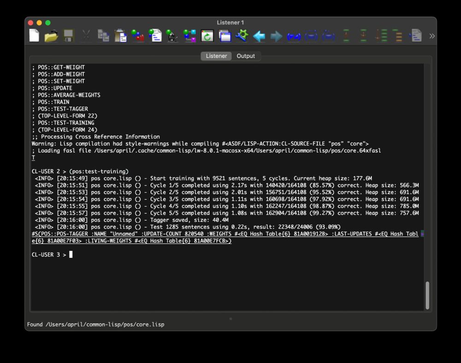Minimize Listener 1 with the yellow button
The width and height of the screenshot is (461, 363).
pyautogui.click(x=39, y=23)
